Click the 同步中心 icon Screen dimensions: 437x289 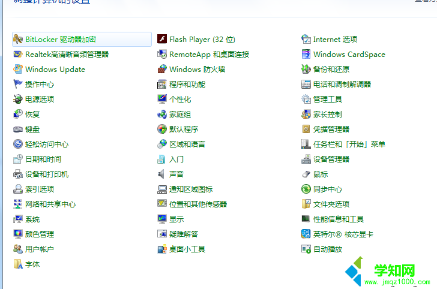306,189
